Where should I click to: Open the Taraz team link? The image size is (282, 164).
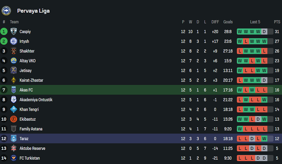point(25,139)
